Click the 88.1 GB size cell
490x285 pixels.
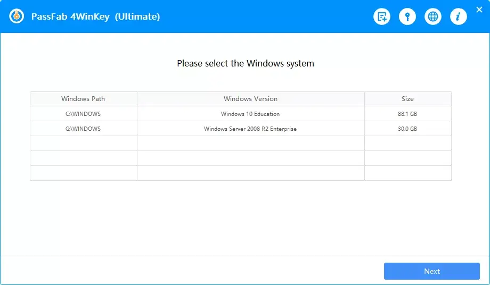407,114
